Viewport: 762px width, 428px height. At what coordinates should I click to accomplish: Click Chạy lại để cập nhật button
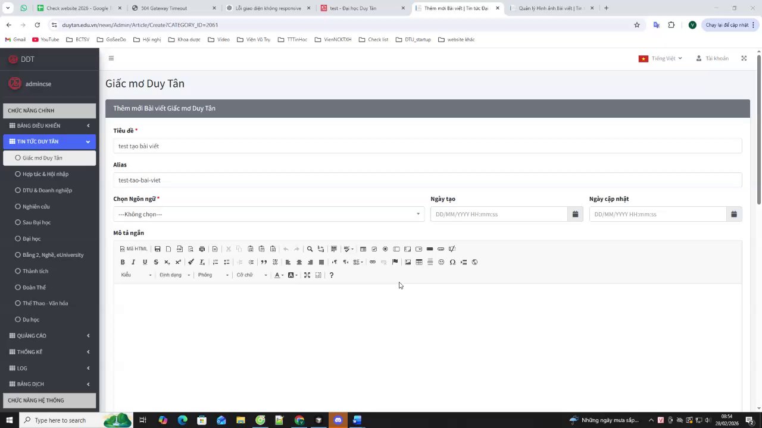[730, 25]
